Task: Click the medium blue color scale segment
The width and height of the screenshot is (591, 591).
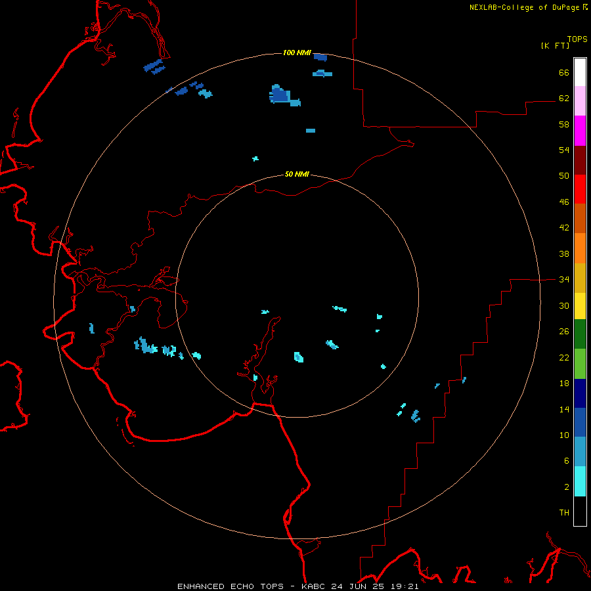Action: [580, 422]
